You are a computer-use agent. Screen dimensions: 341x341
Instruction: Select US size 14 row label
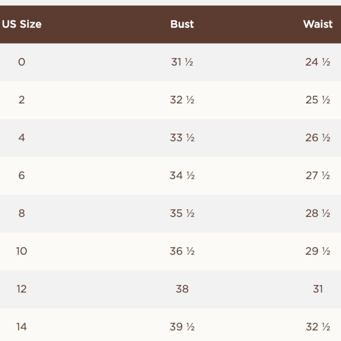coord(21,327)
